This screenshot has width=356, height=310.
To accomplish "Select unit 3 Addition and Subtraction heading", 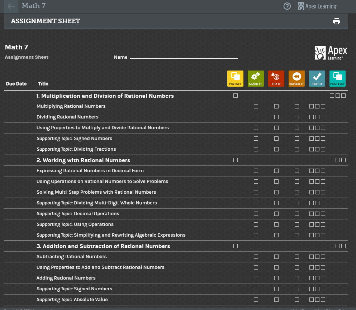I will [x=103, y=246].
